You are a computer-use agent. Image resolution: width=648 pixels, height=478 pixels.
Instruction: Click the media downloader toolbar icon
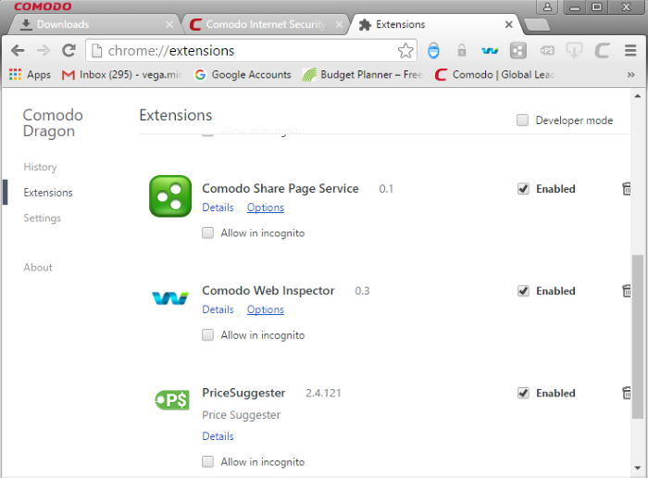[x=574, y=50]
